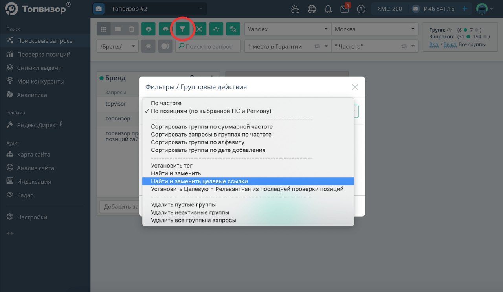
Task: Click the green grouping icon after the pulse icon
Action: [x=233, y=29]
